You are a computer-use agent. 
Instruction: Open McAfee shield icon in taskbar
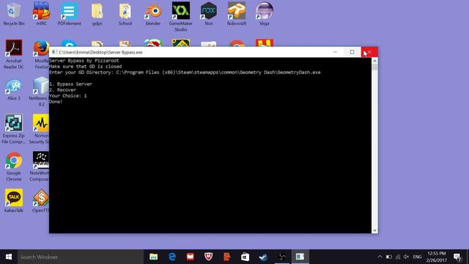[x=208, y=257]
